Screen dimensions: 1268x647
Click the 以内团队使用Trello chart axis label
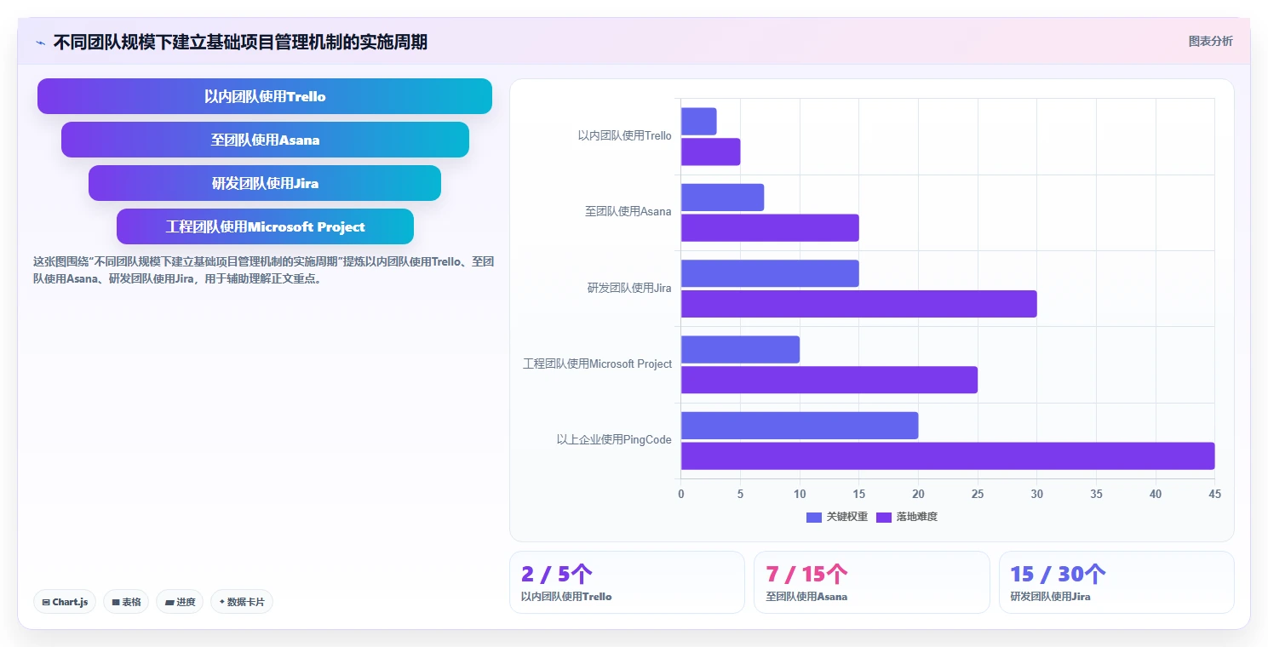624,135
